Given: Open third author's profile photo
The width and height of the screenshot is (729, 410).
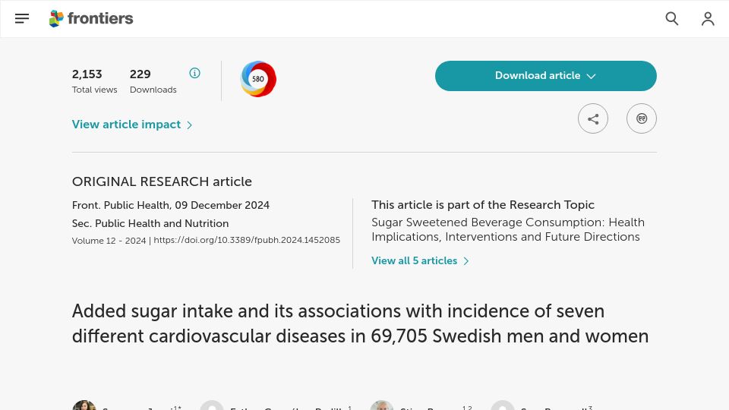Looking at the screenshot, I should [x=382, y=405].
